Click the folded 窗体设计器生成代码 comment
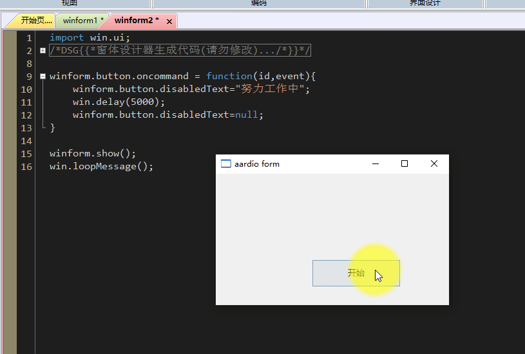The height and width of the screenshot is (354, 525). click(x=180, y=50)
